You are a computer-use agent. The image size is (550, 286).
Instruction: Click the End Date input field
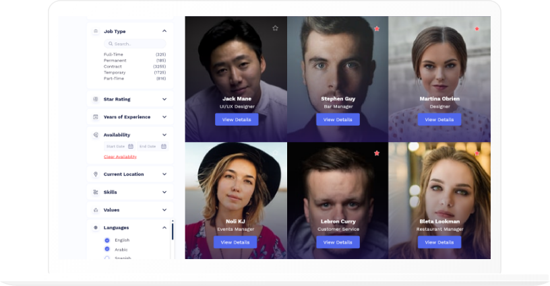[x=152, y=146]
